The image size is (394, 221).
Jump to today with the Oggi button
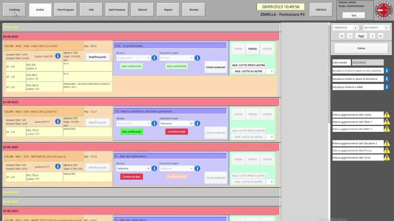(361, 36)
